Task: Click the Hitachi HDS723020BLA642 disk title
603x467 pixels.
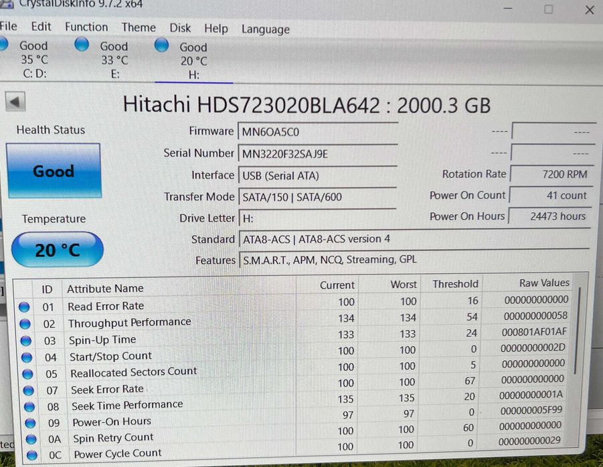Action: (x=307, y=105)
